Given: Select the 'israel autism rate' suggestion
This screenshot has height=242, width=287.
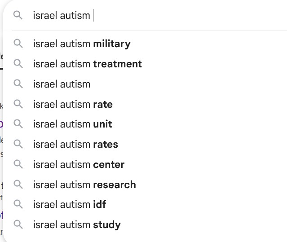Looking at the screenshot, I should coord(73,105).
